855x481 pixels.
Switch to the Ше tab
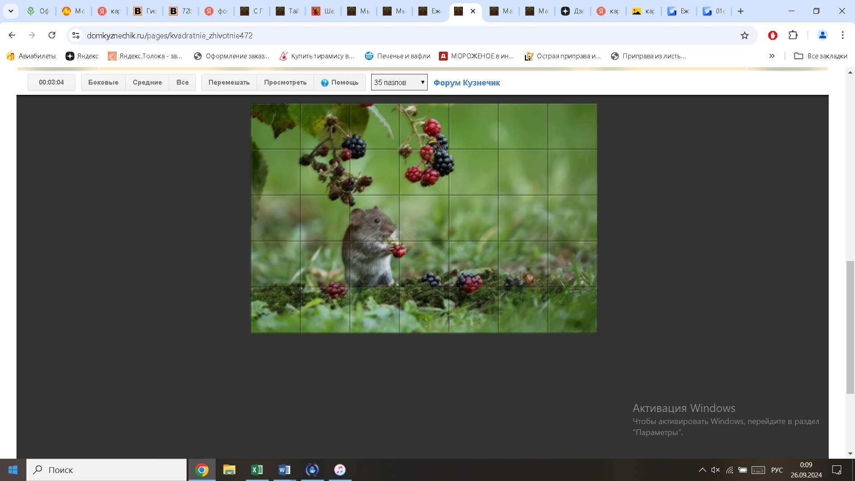(323, 11)
